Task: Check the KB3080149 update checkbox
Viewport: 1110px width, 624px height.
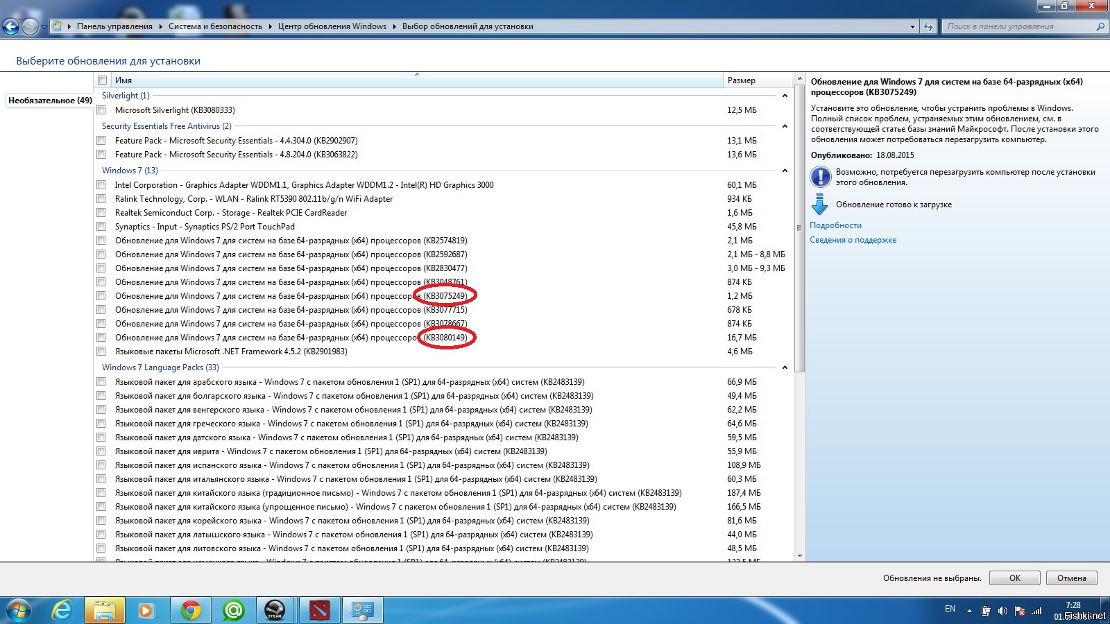Action: pos(101,338)
